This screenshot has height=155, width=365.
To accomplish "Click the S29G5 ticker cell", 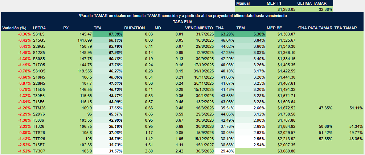I will [39, 46].
